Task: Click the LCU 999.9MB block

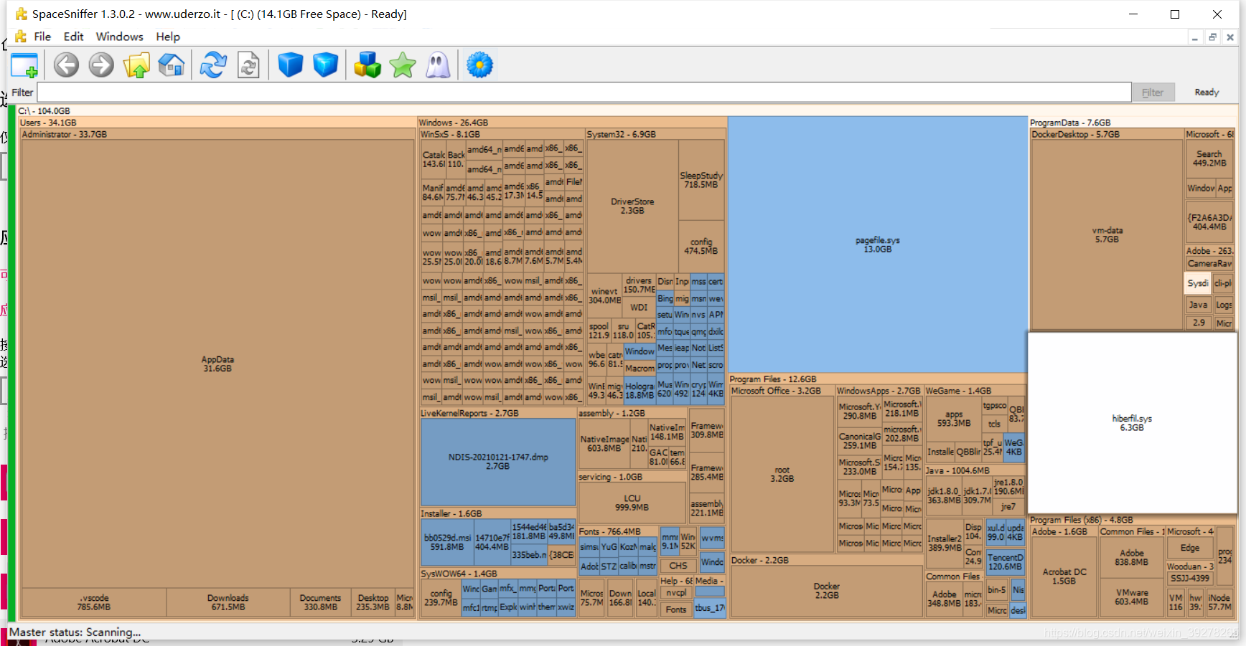Action: click(x=632, y=503)
